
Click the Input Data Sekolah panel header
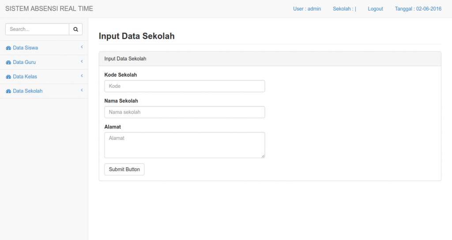click(x=270, y=59)
